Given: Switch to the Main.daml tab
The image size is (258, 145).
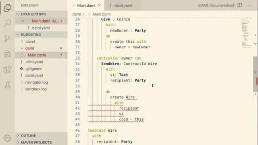Looking at the screenshot, I should point(86,6).
